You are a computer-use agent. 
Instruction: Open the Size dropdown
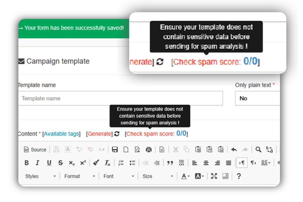[x=158, y=176]
